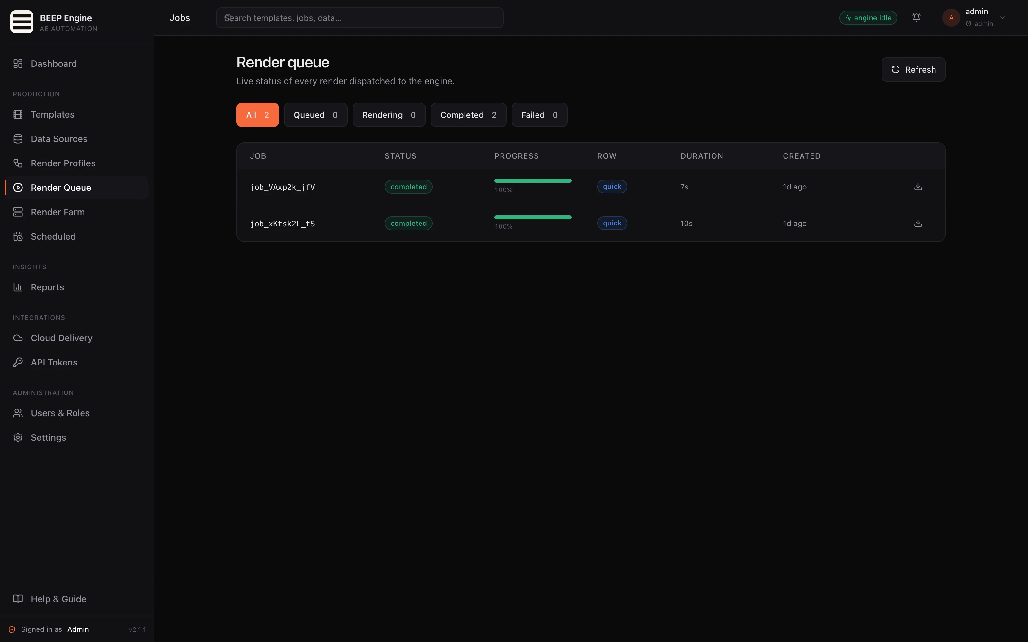Open Render Farm server icon

[x=18, y=212]
